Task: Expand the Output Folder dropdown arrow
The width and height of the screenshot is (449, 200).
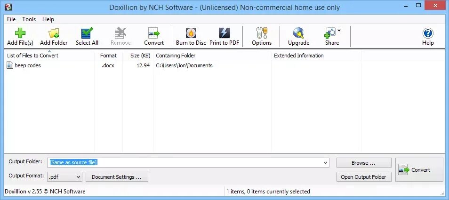Action: 326,162
